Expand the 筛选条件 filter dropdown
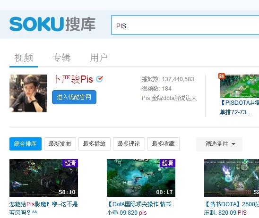Screen dimensions: 259x218 tap(219, 144)
